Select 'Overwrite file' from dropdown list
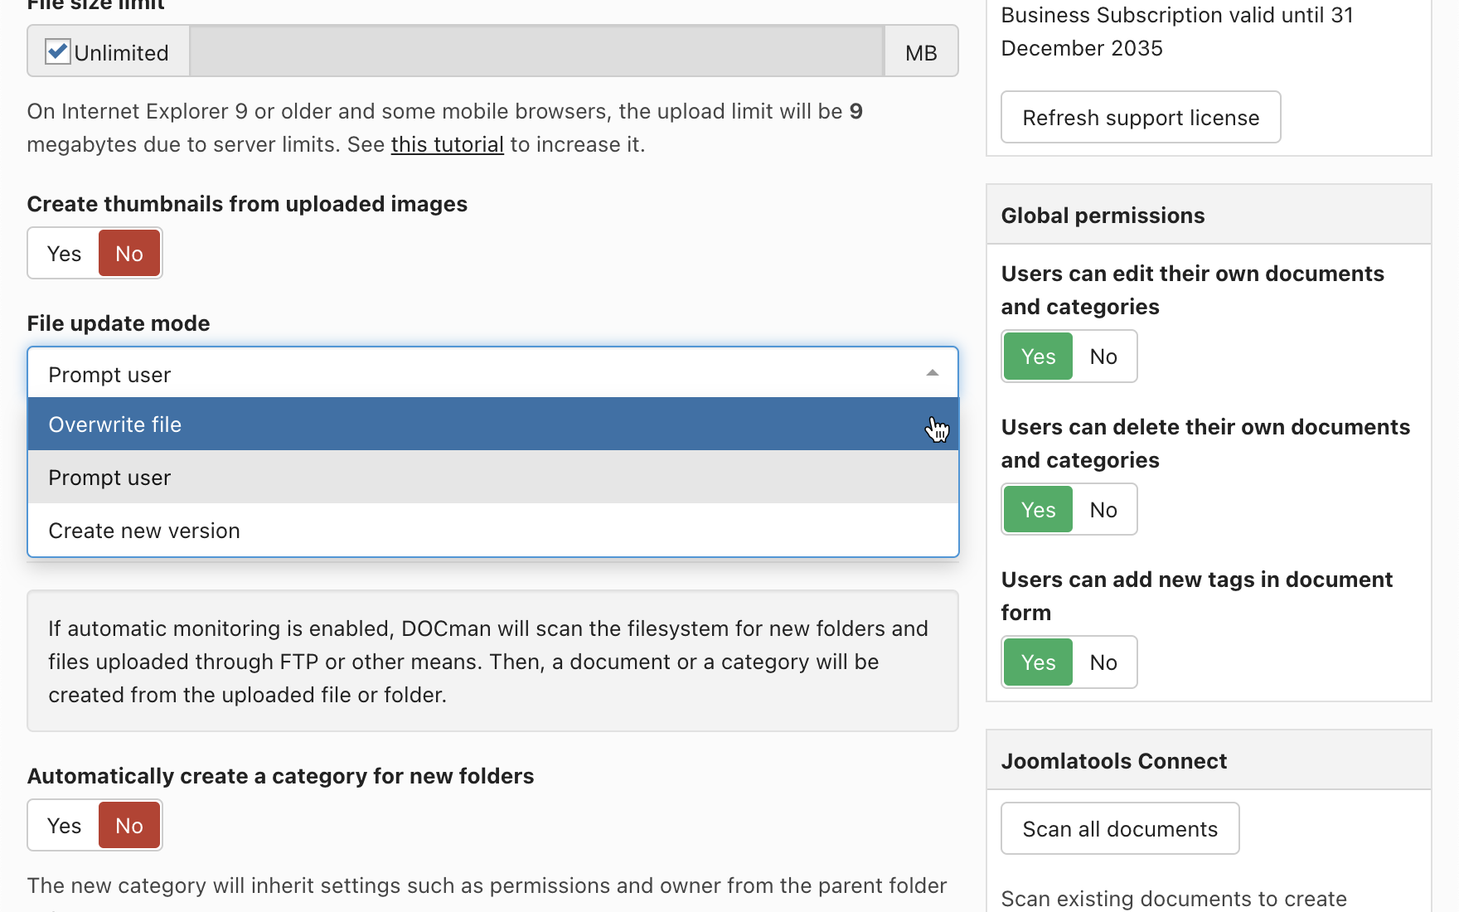The width and height of the screenshot is (1459, 912). 492,424
